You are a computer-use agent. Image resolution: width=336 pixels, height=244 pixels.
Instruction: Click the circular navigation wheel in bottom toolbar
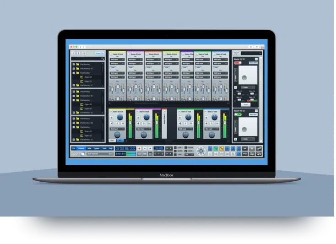click(x=200, y=151)
